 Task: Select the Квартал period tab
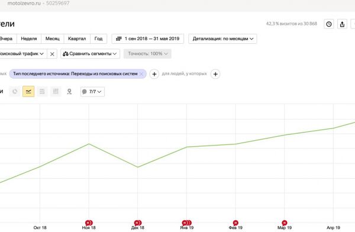pos(77,38)
